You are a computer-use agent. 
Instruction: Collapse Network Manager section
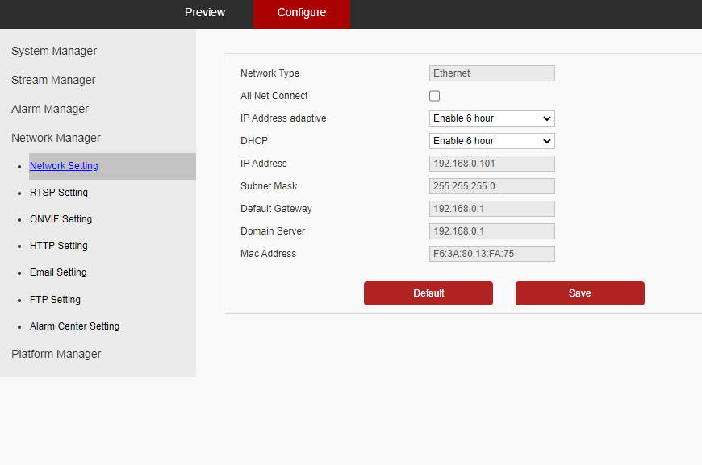pos(56,138)
